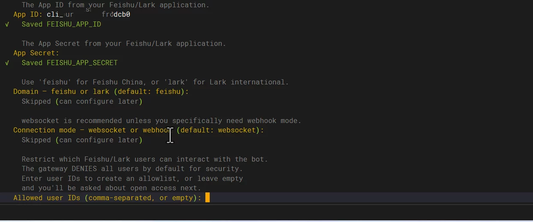Click the checkmark beside Saved FEISHU_APP_SECRET
The width and height of the screenshot is (533, 222).
pos(7,63)
